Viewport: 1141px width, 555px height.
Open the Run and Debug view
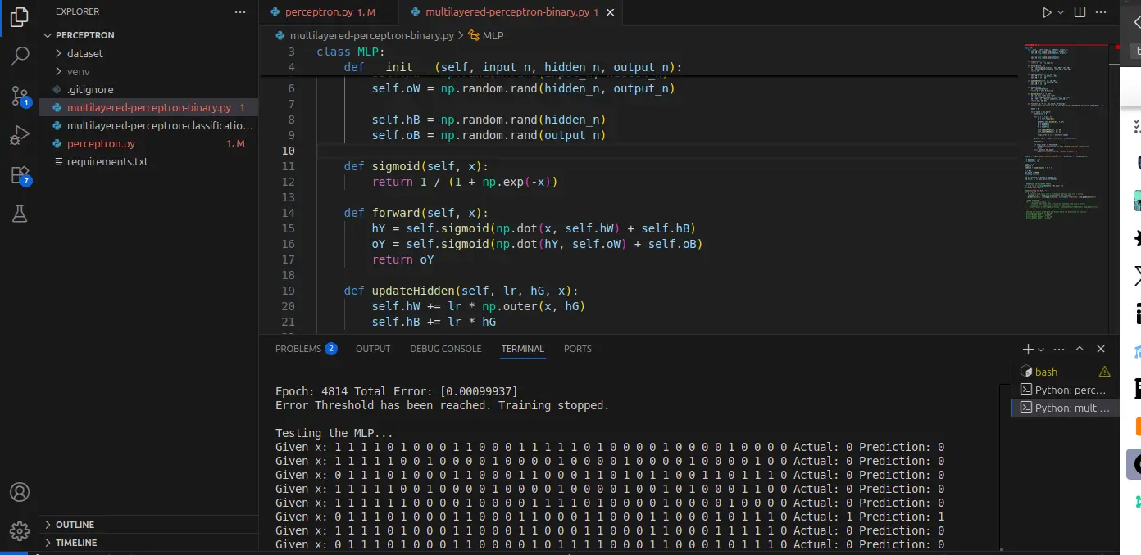(20, 135)
